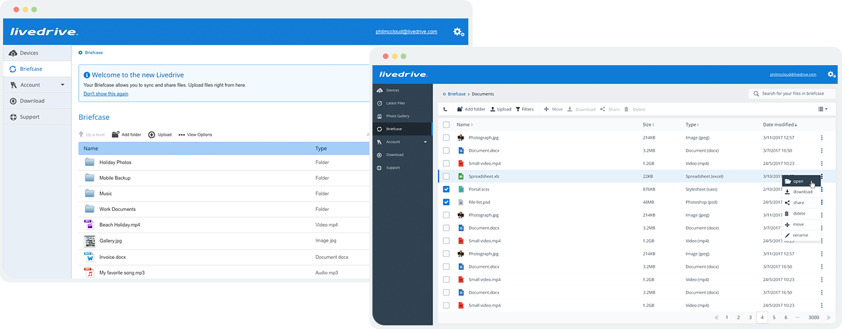Screen dimensions: 842x329
Task: Go to page 5 in the pagination
Action: [x=774, y=317]
